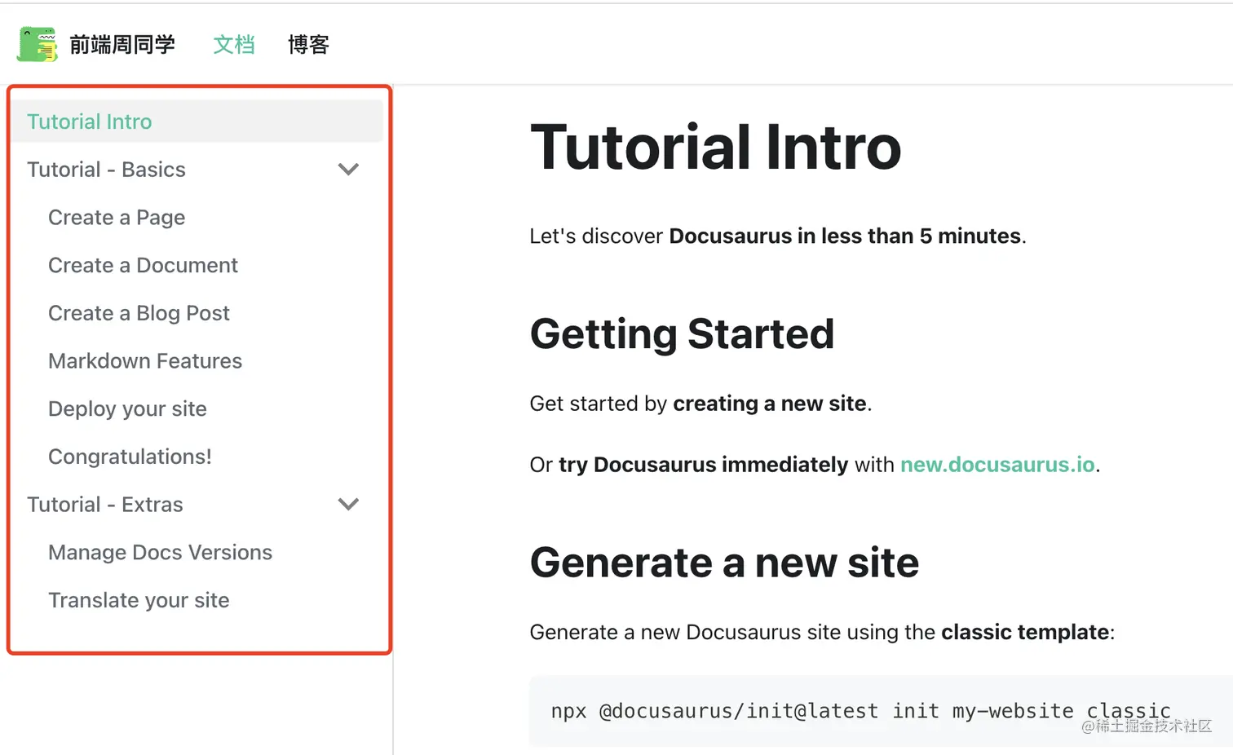The width and height of the screenshot is (1233, 755).
Task: Collapse Tutorial - Basics using its chevron
Action: pos(348,170)
